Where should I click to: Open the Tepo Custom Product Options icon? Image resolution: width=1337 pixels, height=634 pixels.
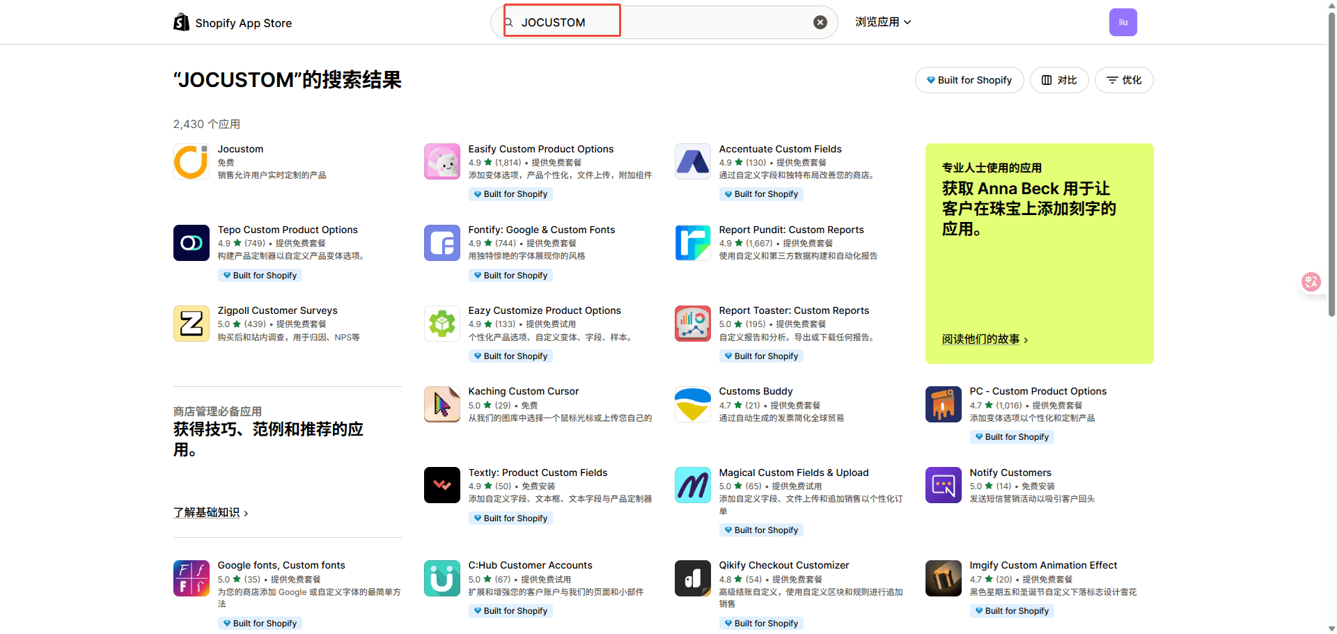click(x=191, y=243)
